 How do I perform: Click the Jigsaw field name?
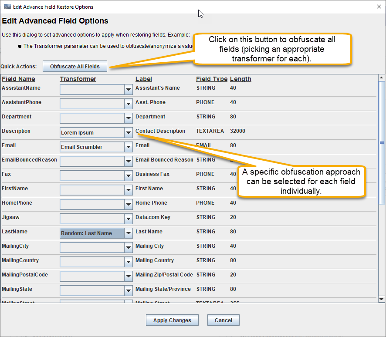tap(10, 217)
